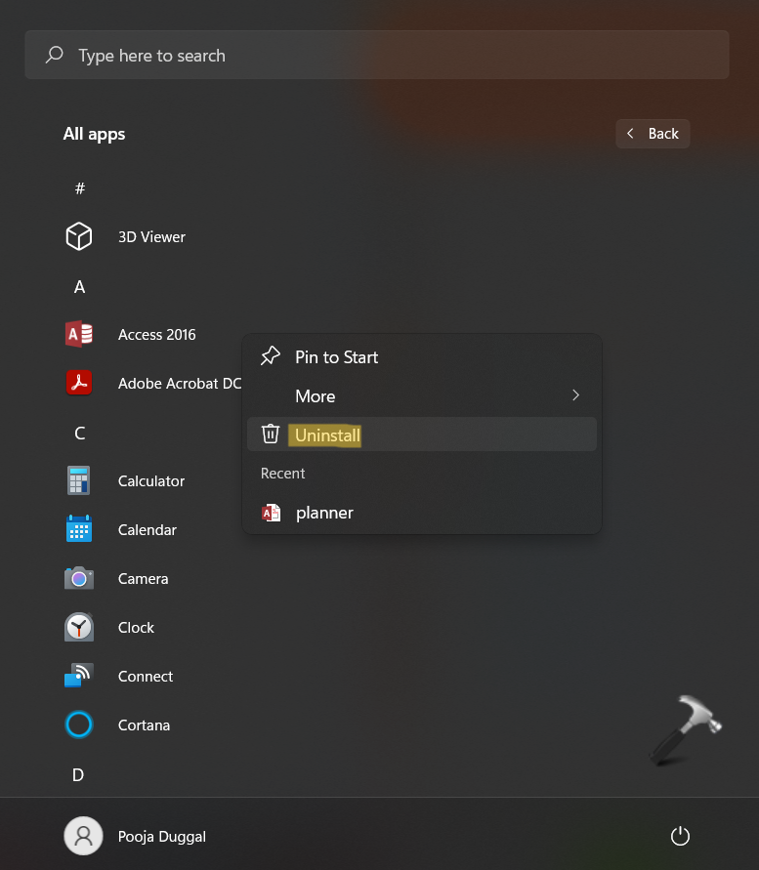Launch the Connect app icon
Image resolution: width=759 pixels, height=870 pixels.
(78, 676)
